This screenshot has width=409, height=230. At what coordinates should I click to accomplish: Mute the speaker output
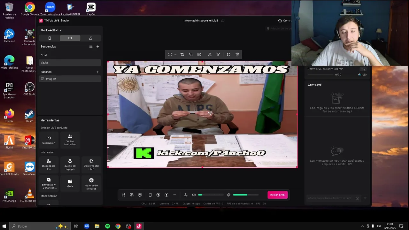pyautogui.click(x=194, y=195)
